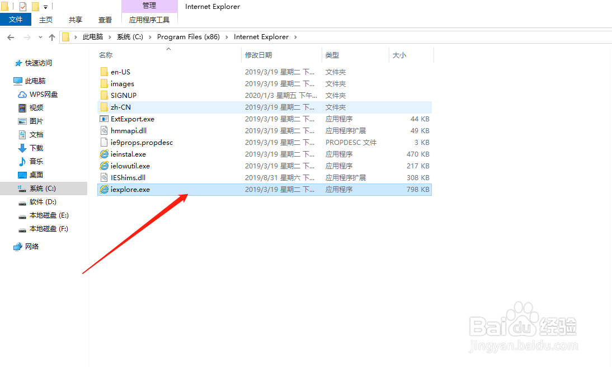Click Internet Explorer breadcrumb in address bar
Image resolution: width=612 pixels, height=367 pixels.
[x=261, y=37]
